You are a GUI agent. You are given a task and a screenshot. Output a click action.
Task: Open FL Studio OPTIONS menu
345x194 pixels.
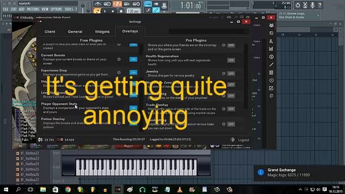(x=56, y=9)
